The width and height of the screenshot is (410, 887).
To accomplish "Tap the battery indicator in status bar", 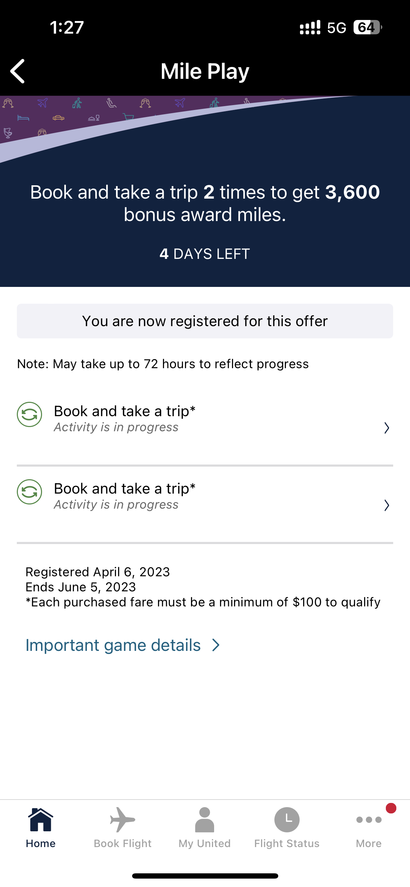I will click(367, 27).
